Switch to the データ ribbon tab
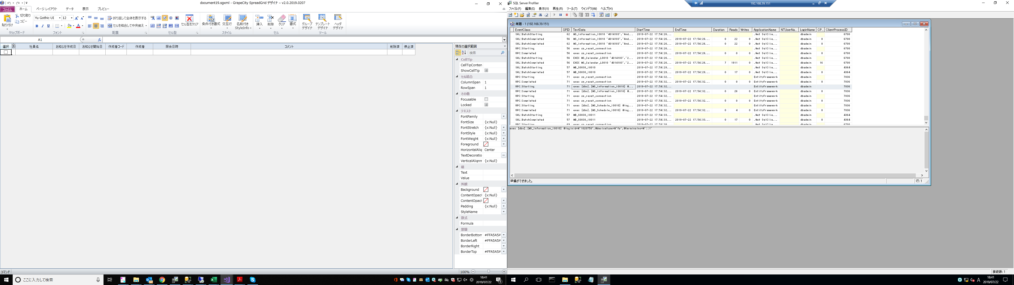The height and width of the screenshot is (285, 1014). point(70,9)
